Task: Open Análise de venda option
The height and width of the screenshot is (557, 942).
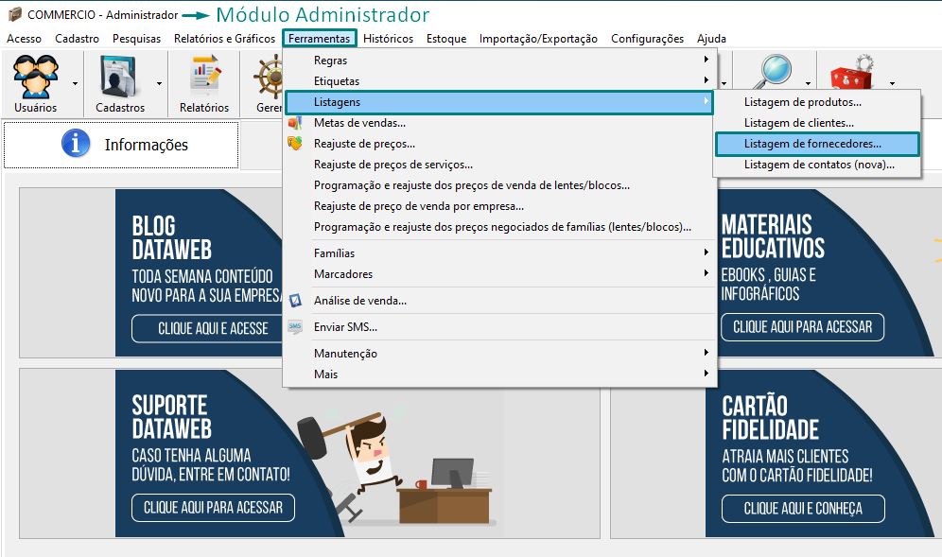Action: (x=359, y=301)
